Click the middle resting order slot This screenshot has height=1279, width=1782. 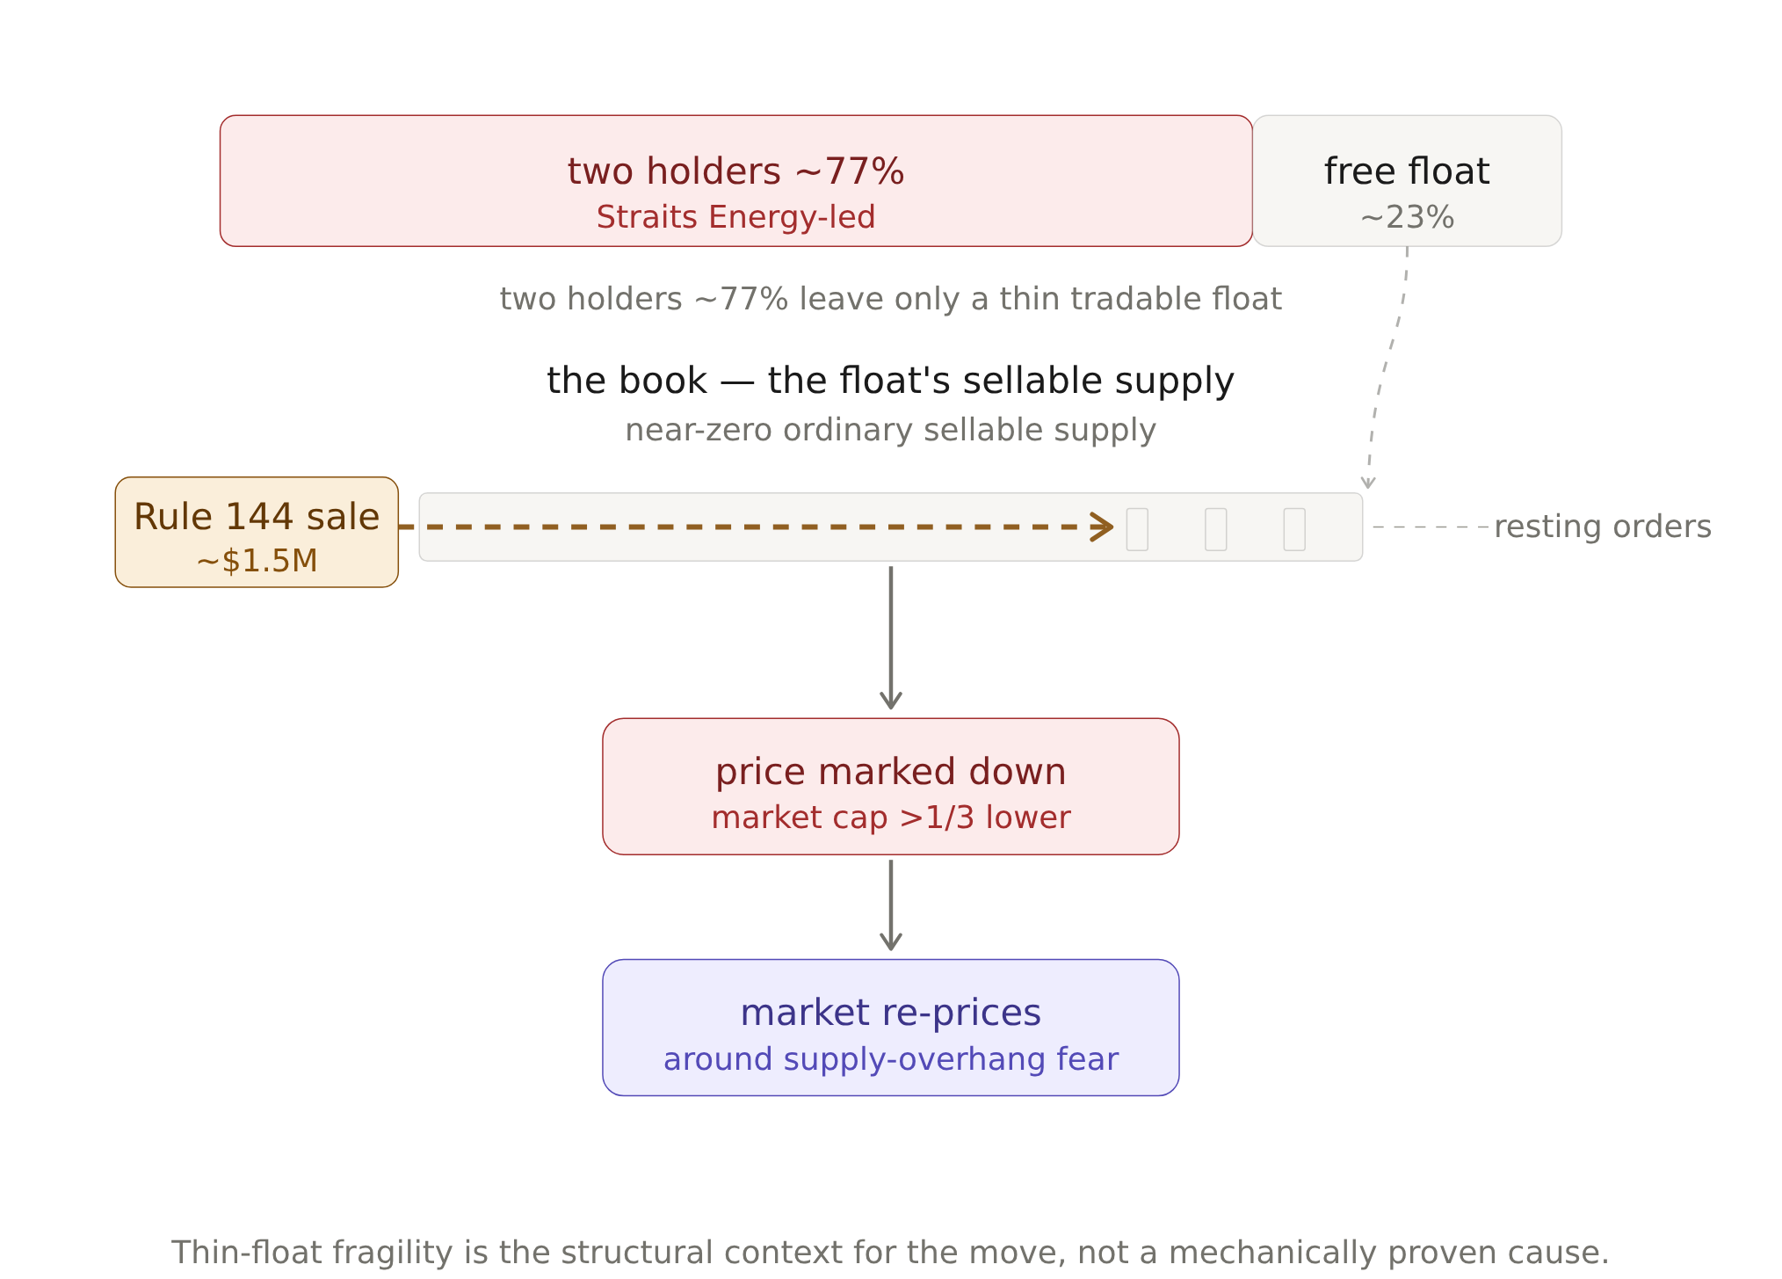point(1215,529)
